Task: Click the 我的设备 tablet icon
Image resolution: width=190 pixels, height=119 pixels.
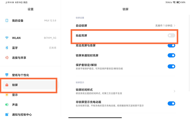Action: tap(7, 20)
